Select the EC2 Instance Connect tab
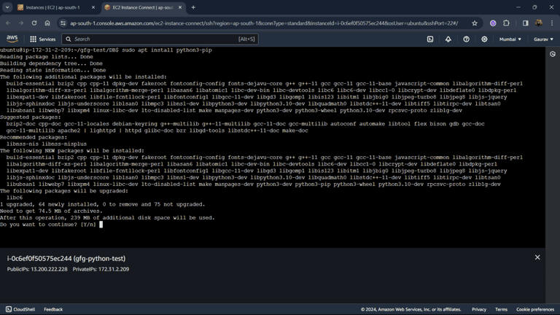The height and width of the screenshot is (315, 560). [x=143, y=7]
